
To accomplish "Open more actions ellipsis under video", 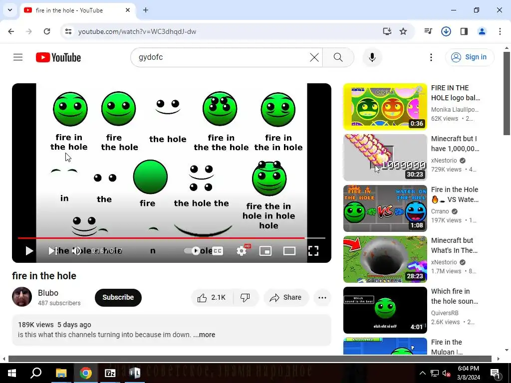I will 322,297.
